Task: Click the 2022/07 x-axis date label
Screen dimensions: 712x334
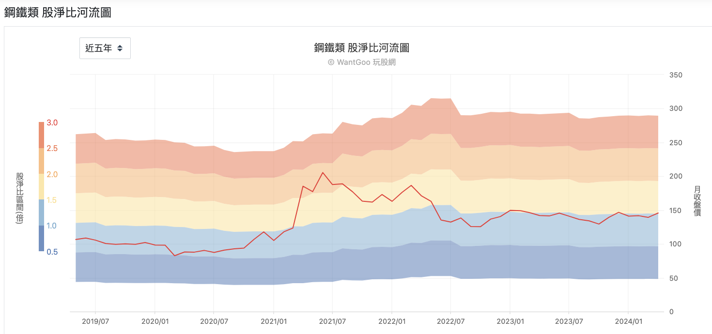Action: tap(450, 321)
